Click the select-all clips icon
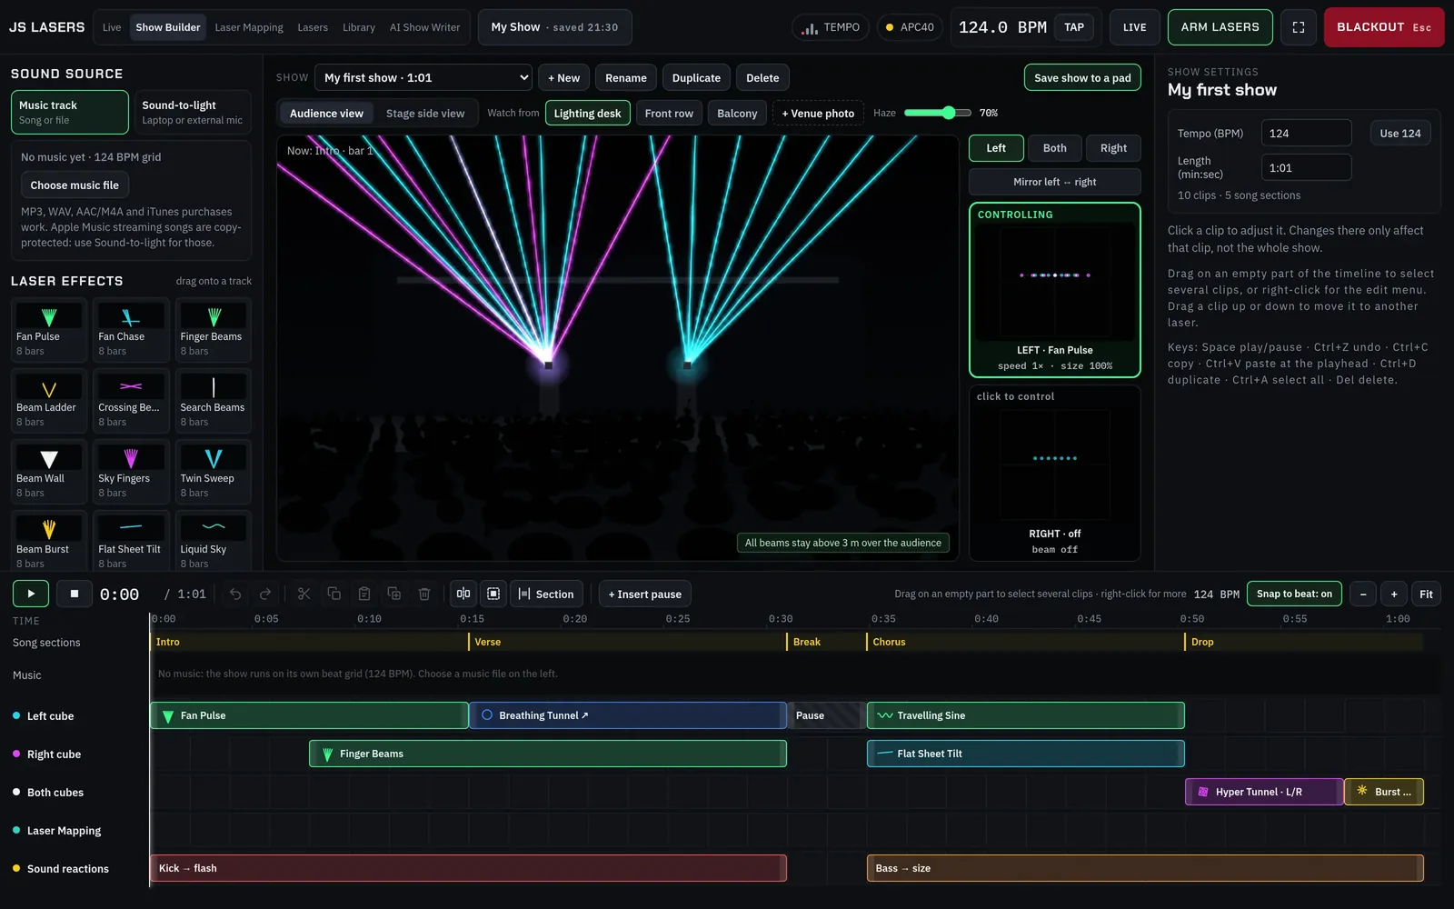 pyautogui.click(x=493, y=594)
